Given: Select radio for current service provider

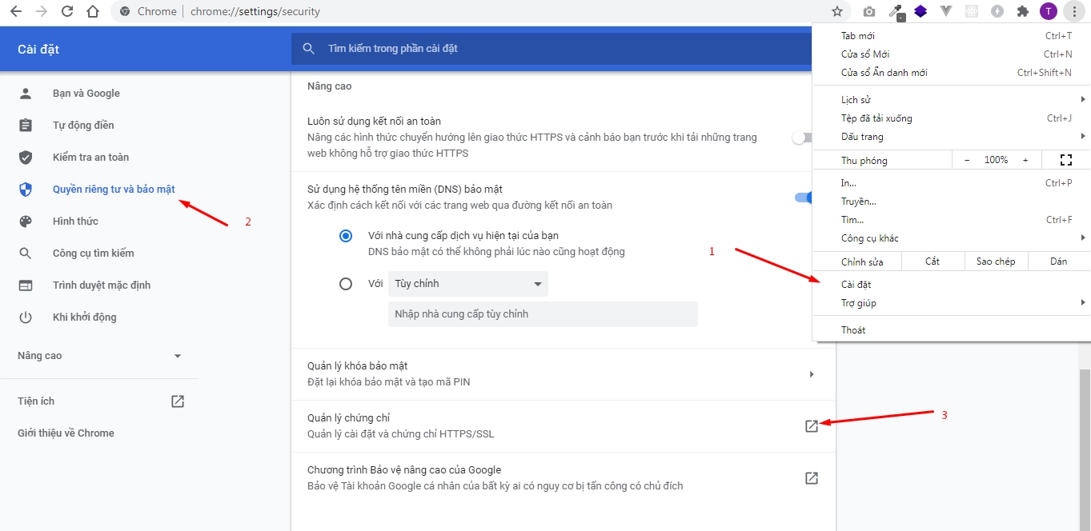Looking at the screenshot, I should (x=346, y=236).
